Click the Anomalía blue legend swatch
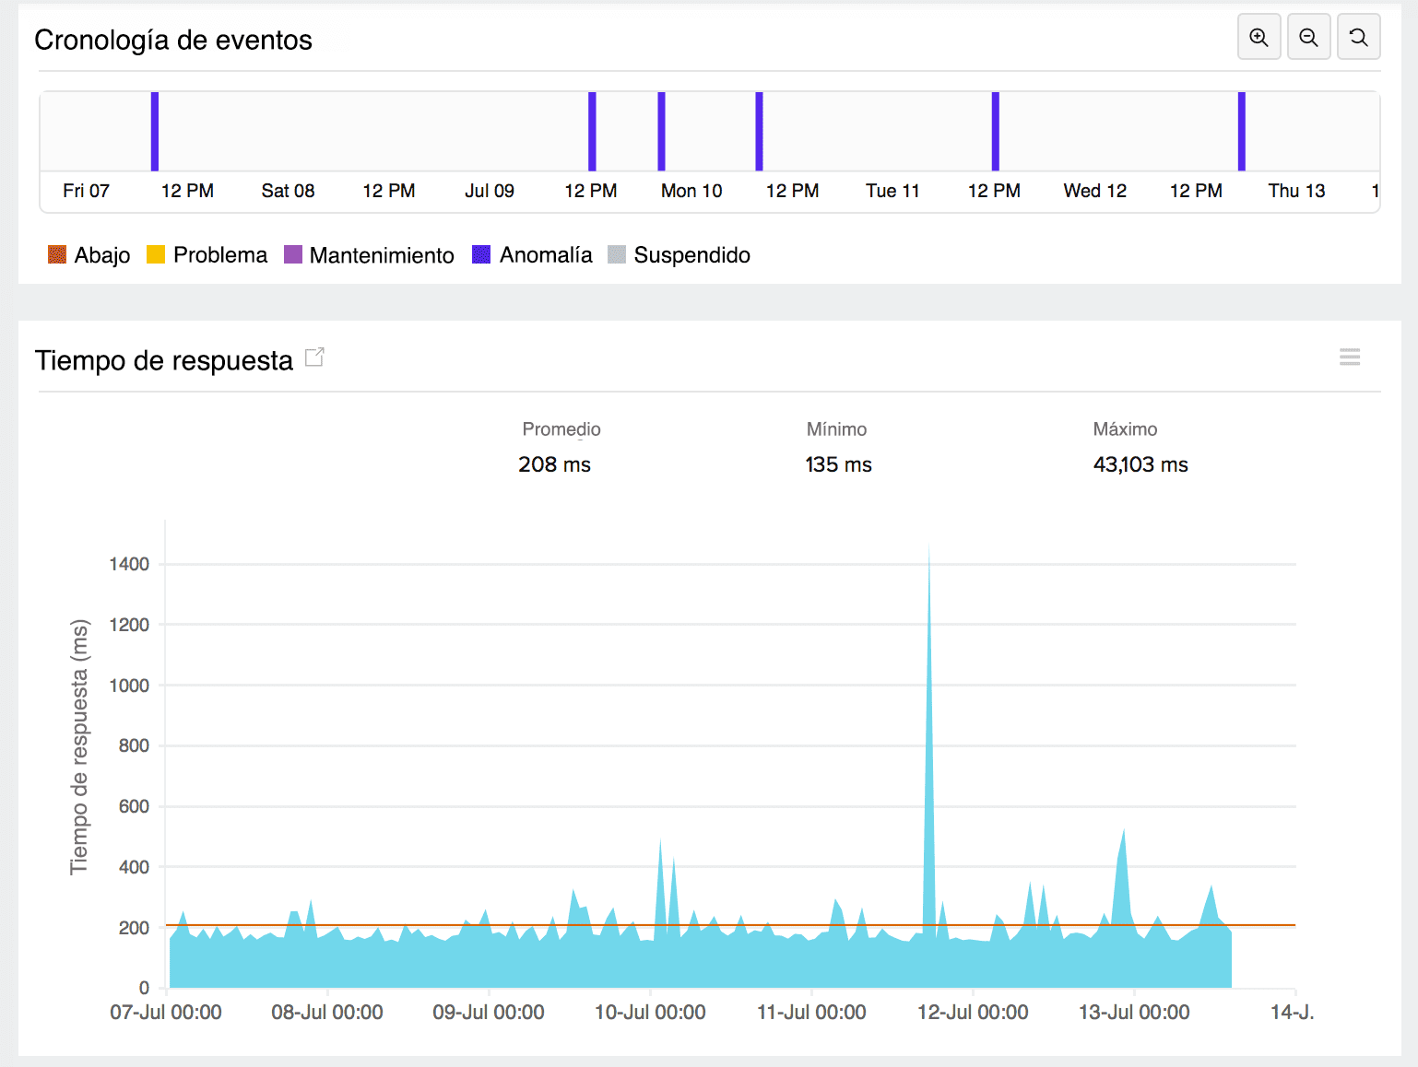Viewport: 1418px width, 1067px height. click(481, 255)
